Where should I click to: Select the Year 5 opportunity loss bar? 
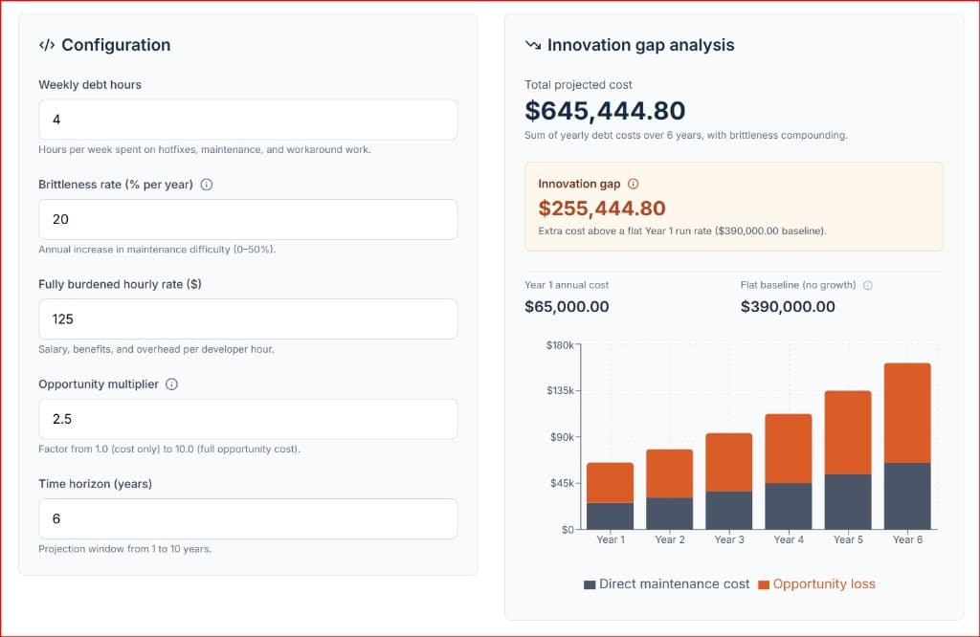(848, 432)
